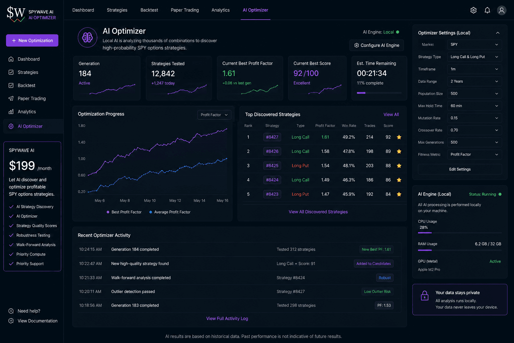Click the Paper Trading paper-plane icon
514x343 pixels.
[x=11, y=98]
